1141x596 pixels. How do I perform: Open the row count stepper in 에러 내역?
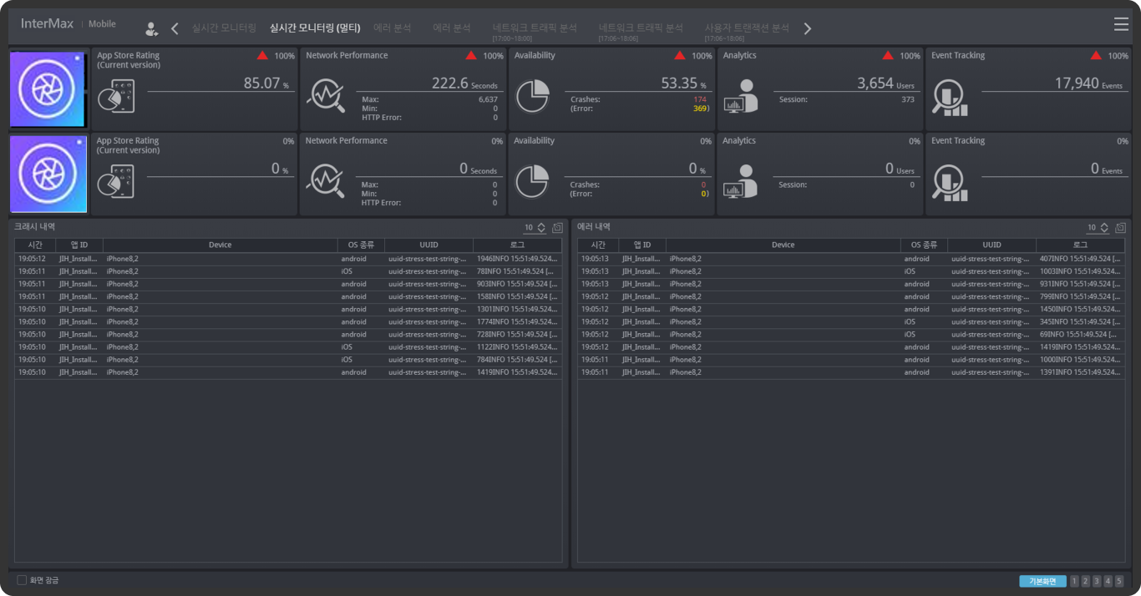(x=1104, y=228)
